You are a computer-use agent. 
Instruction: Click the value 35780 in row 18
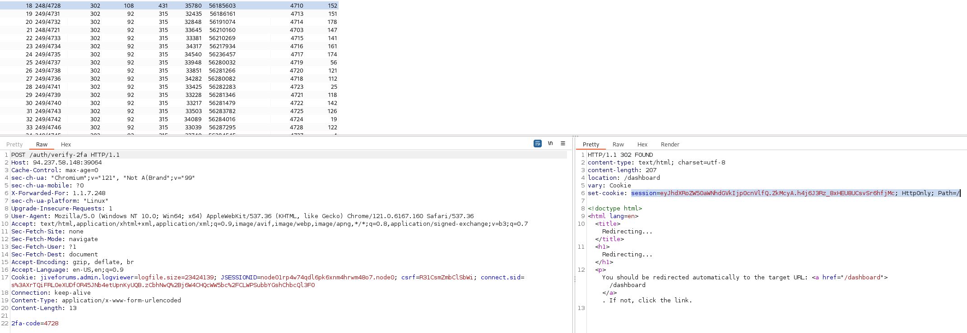(x=193, y=5)
